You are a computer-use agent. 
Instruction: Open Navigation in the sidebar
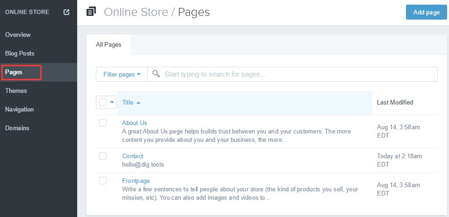pyautogui.click(x=19, y=109)
